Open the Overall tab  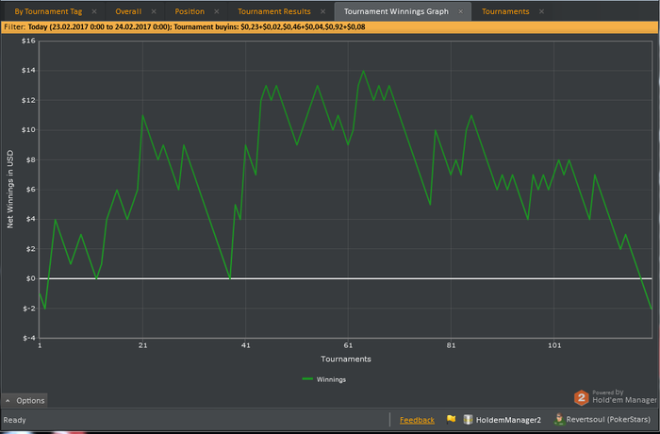[x=128, y=11]
